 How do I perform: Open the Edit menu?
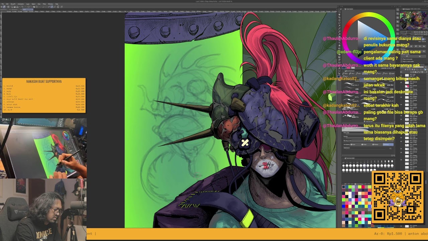[7, 4]
